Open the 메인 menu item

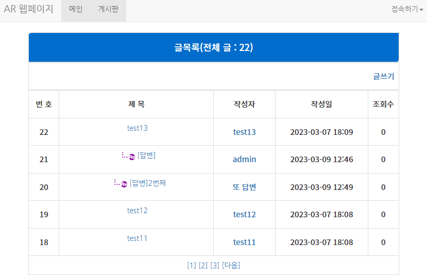click(76, 9)
